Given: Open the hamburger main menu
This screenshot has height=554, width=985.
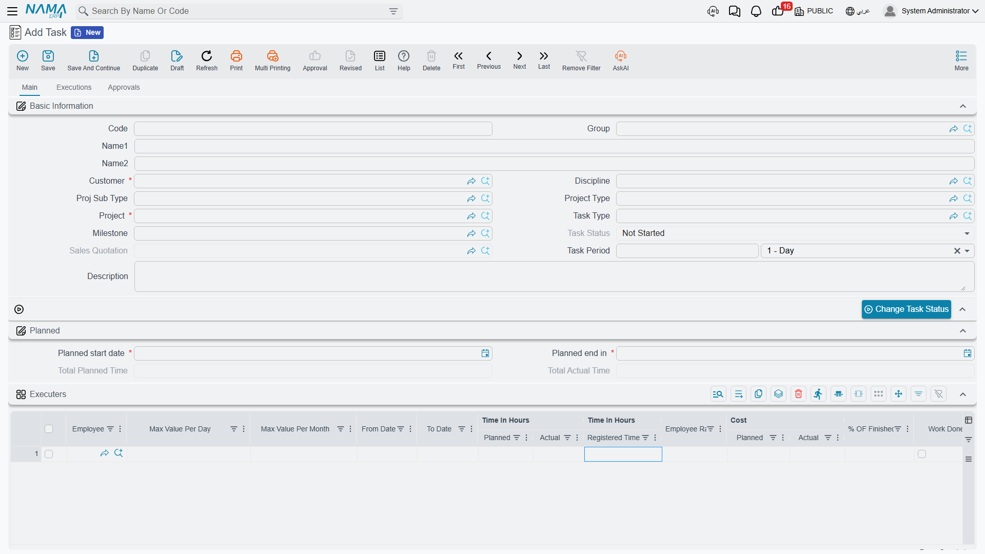Looking at the screenshot, I should pyautogui.click(x=12, y=11).
